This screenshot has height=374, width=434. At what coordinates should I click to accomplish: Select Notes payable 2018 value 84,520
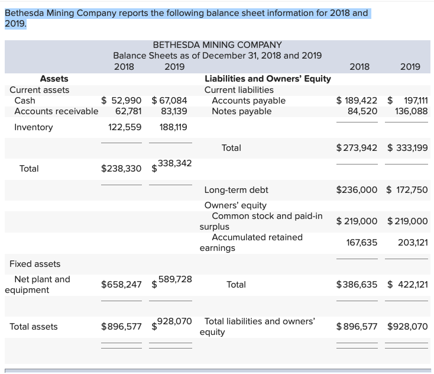tap(362, 111)
